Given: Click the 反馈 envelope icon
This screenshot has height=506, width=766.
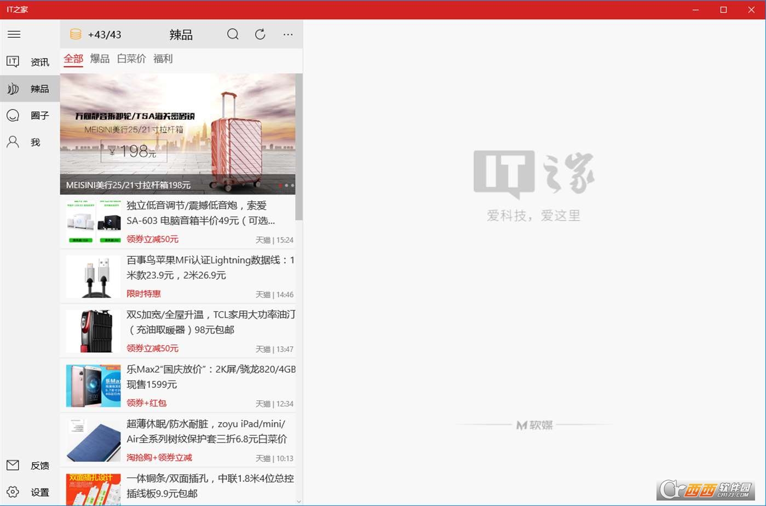Looking at the screenshot, I should 13,465.
